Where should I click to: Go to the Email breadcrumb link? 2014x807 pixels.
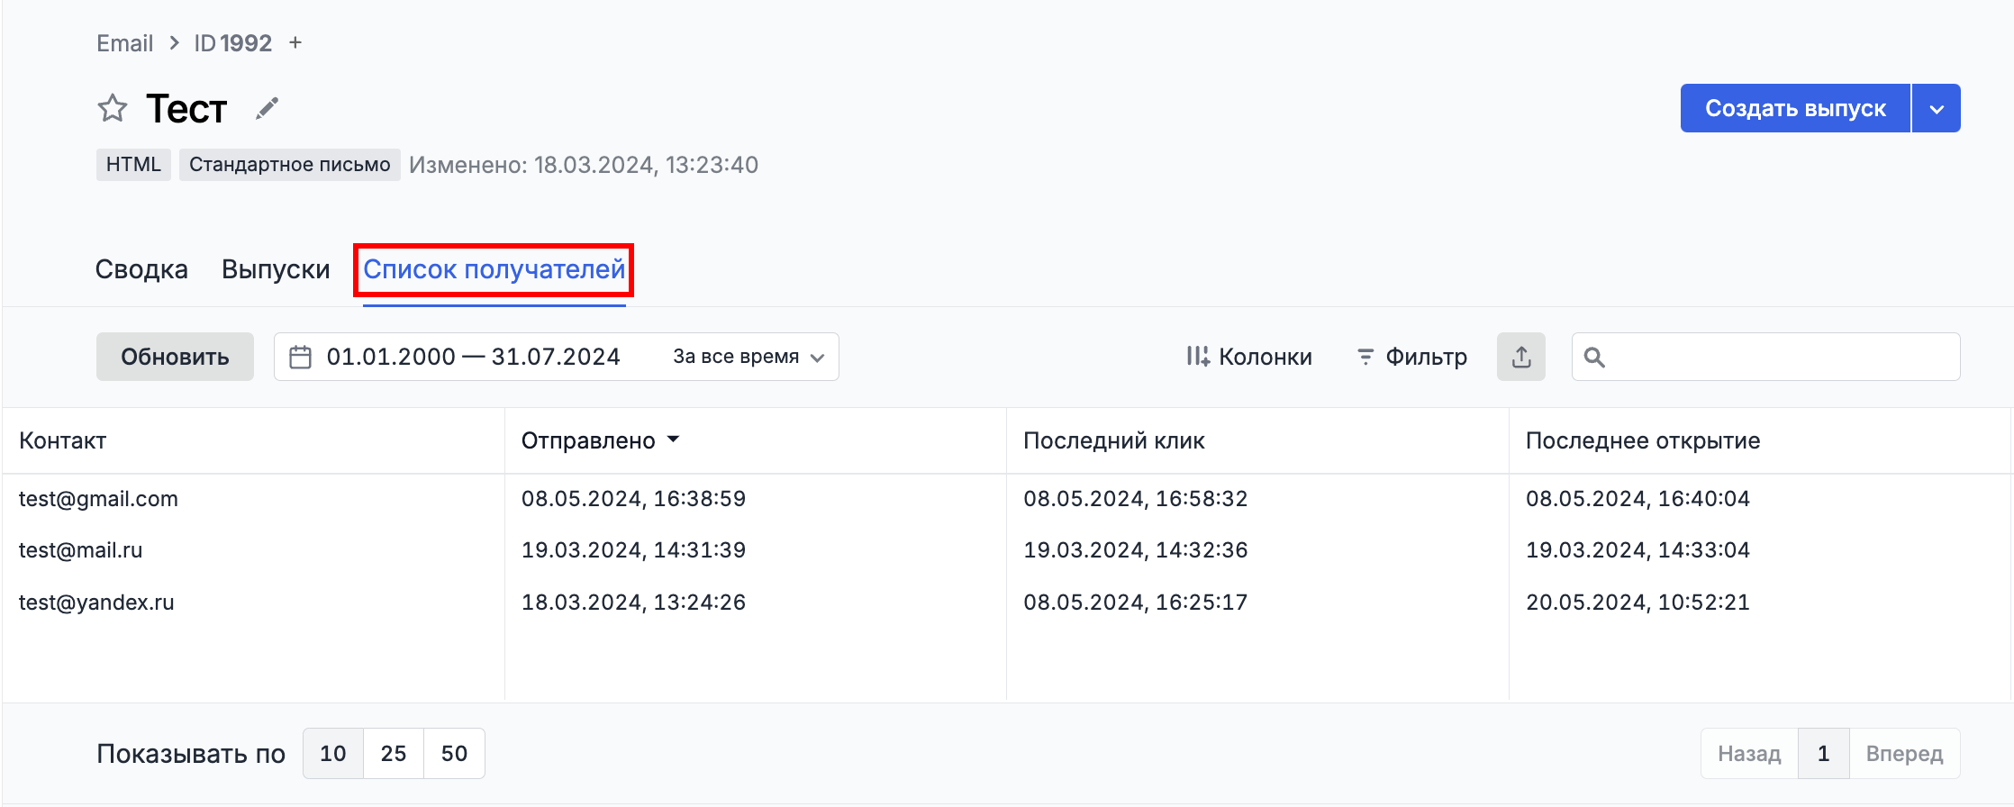click(x=124, y=43)
